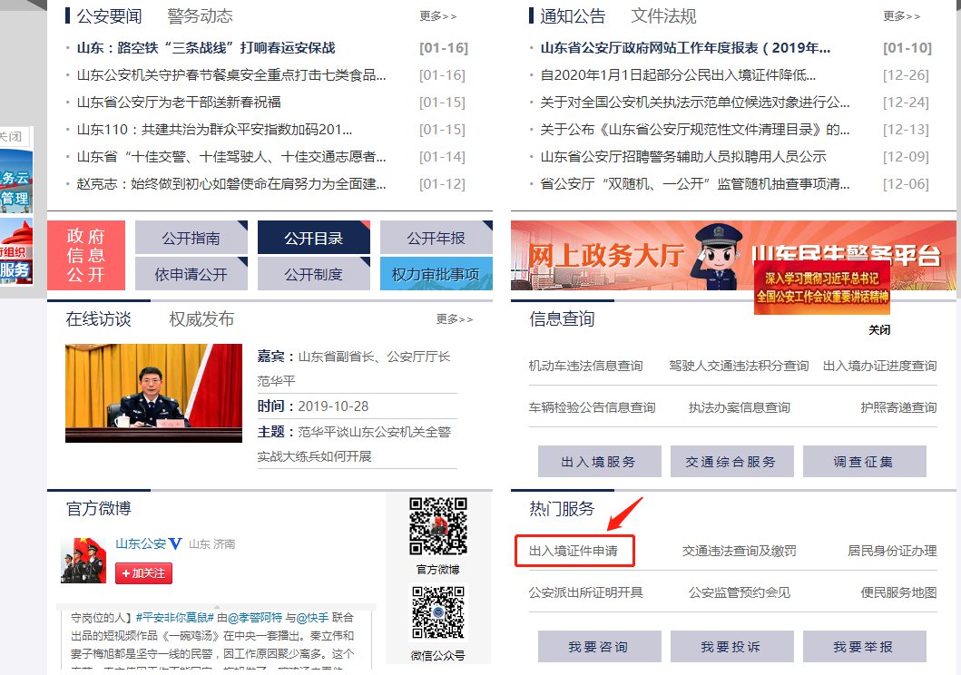Open notice 关于对全国公安机关执法示范单位候选对象
This screenshot has width=961, height=675.
click(694, 103)
